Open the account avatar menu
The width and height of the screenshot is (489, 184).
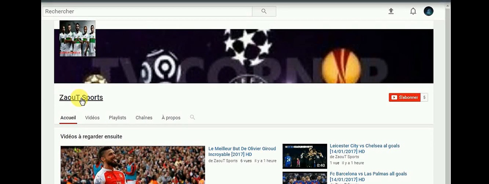click(428, 11)
